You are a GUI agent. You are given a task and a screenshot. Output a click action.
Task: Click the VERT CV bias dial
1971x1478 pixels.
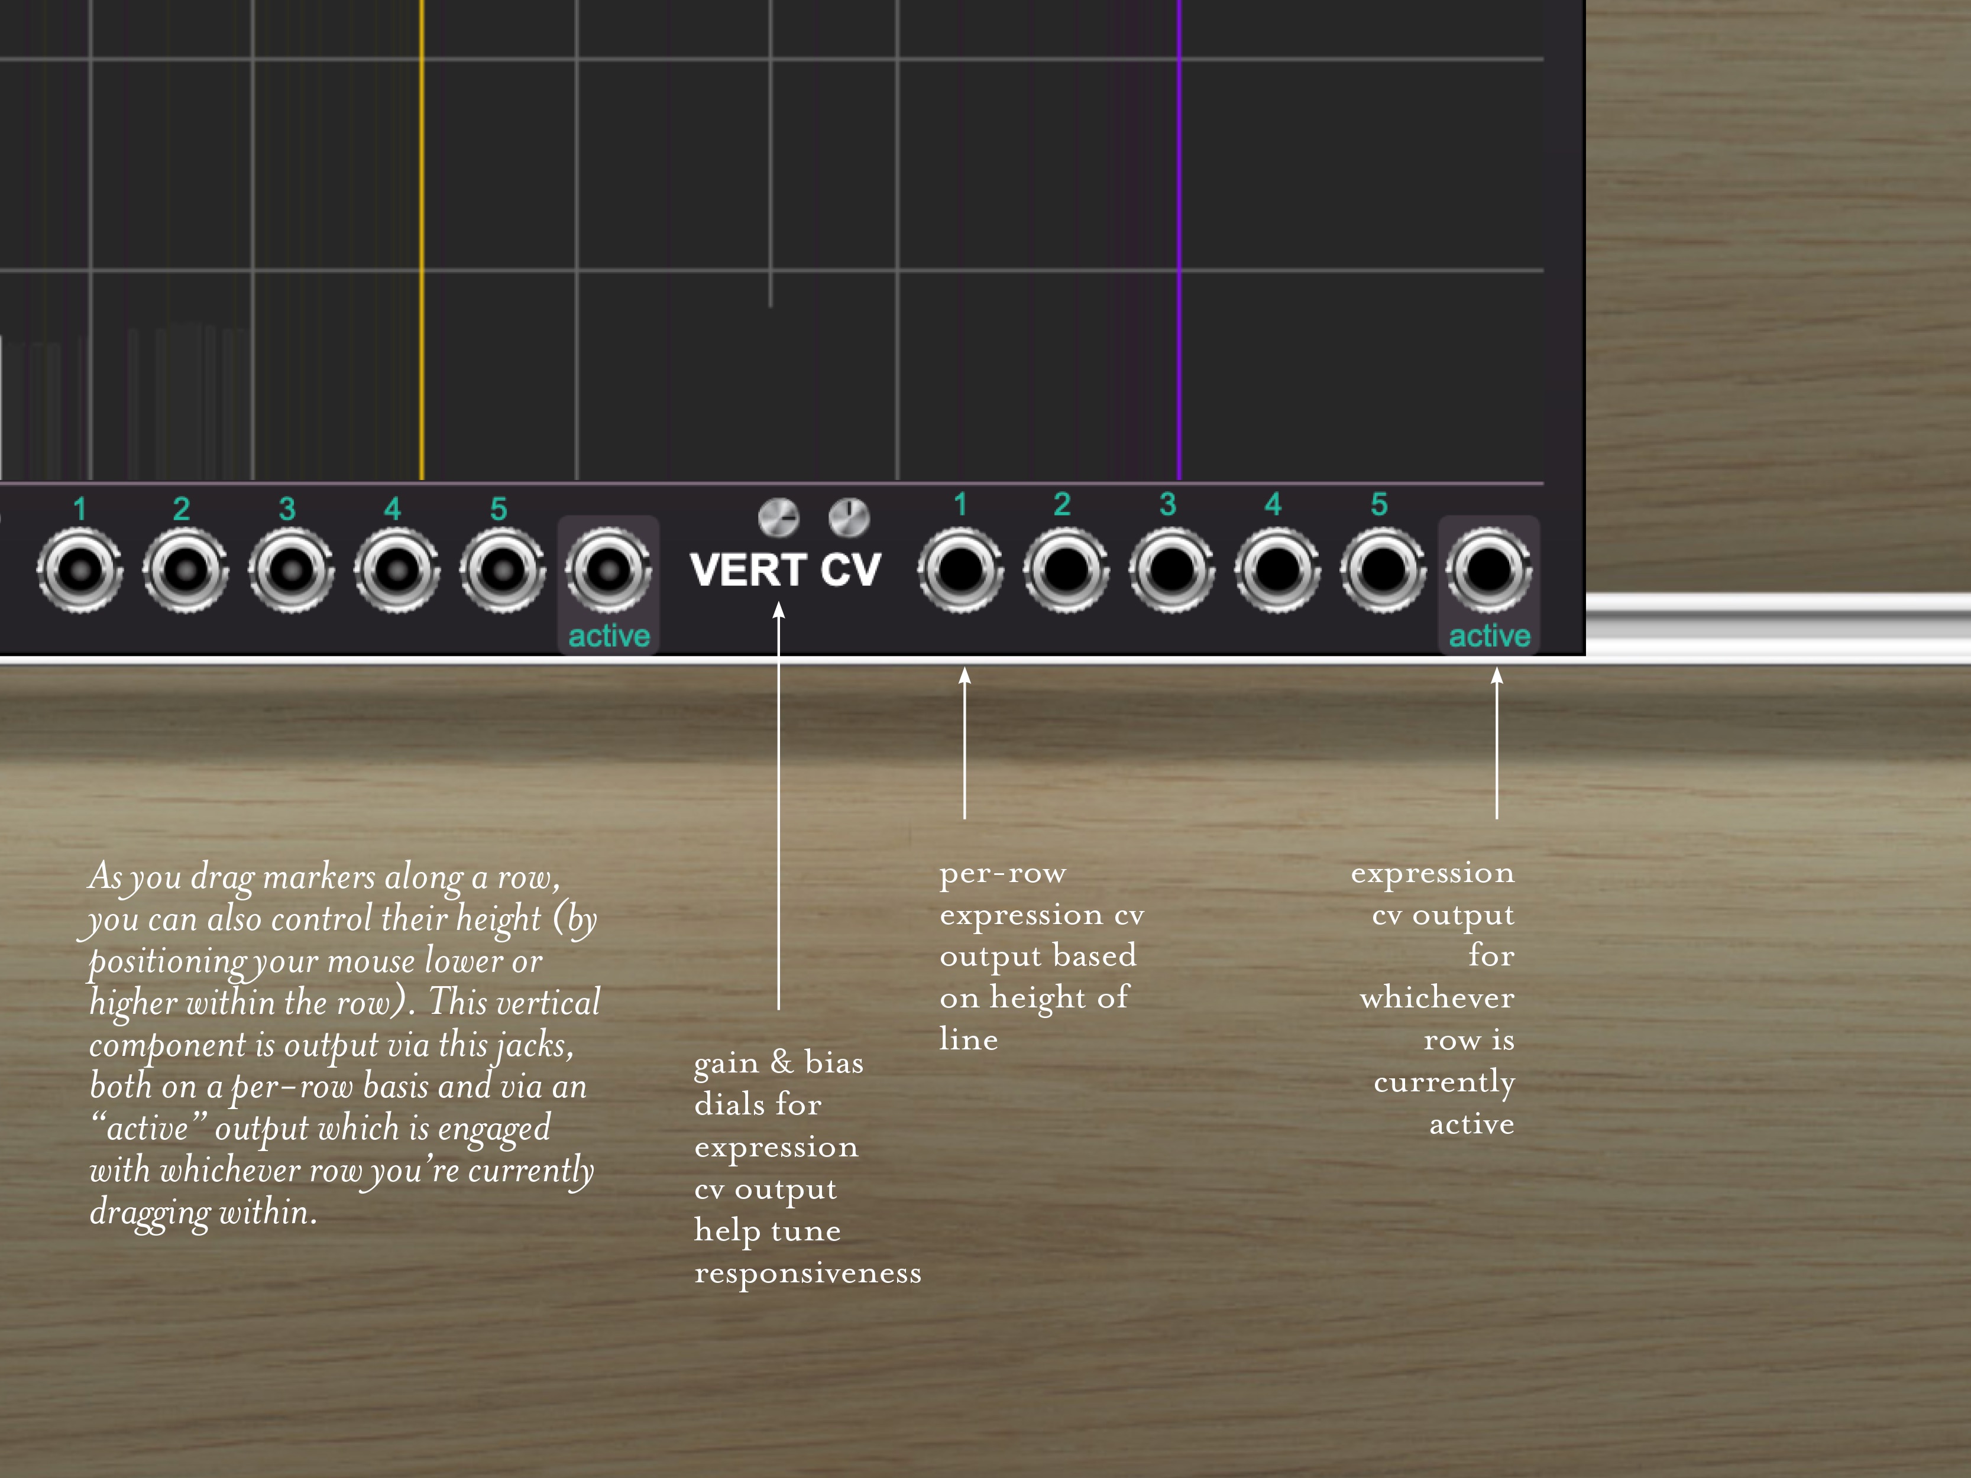[x=849, y=518]
